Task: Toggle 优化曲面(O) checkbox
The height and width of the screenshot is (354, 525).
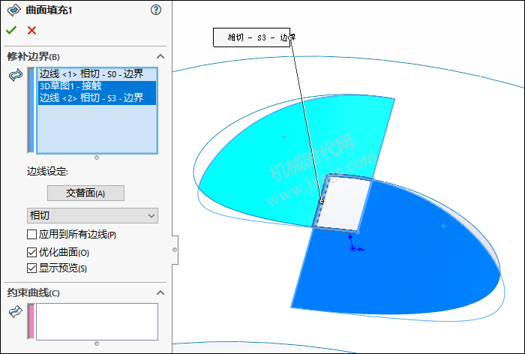Action: pos(31,252)
